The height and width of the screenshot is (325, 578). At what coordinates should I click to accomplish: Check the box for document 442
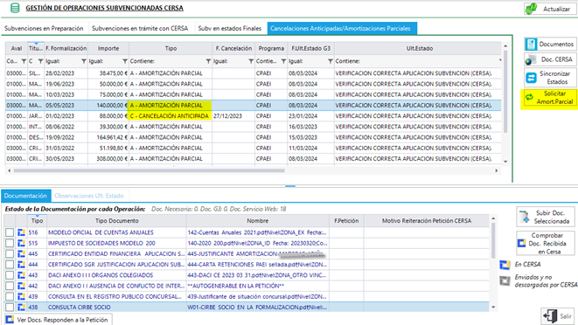click(10, 286)
